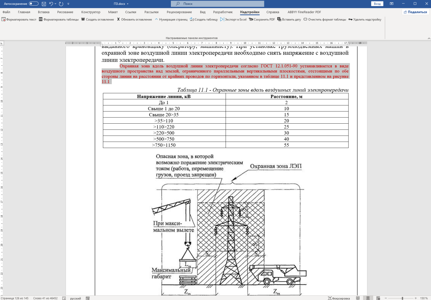Click the Поделиться share button

pyautogui.click(x=415, y=12)
